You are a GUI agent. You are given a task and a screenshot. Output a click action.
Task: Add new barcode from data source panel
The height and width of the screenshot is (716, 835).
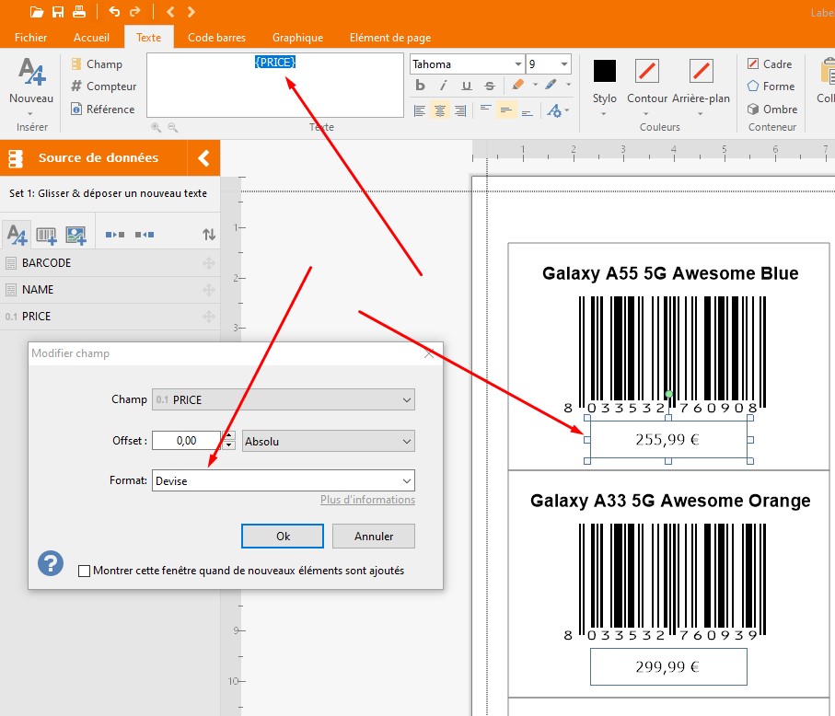click(x=46, y=236)
